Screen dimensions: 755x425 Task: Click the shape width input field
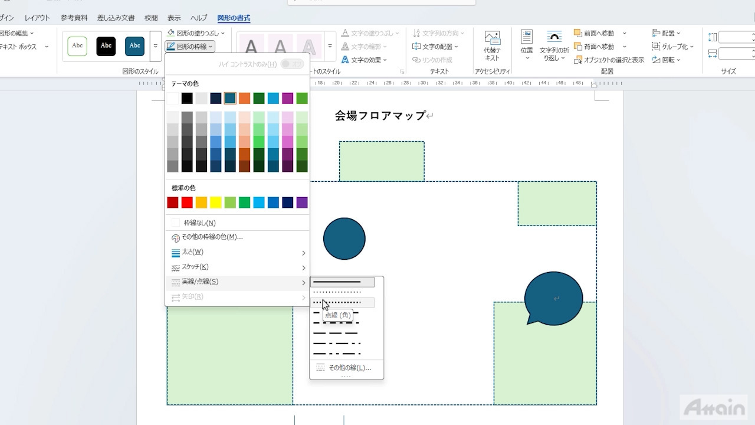coord(736,53)
